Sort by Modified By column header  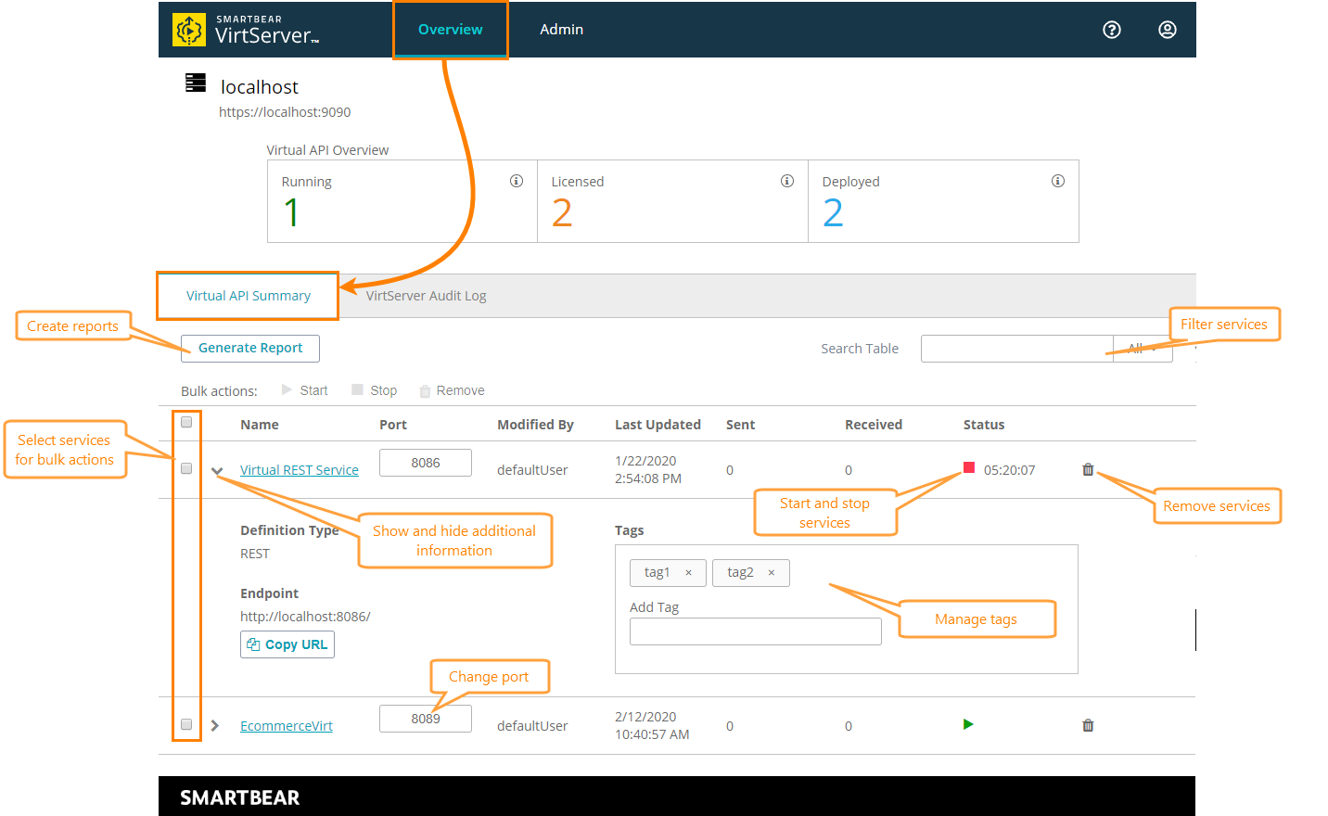click(x=535, y=425)
